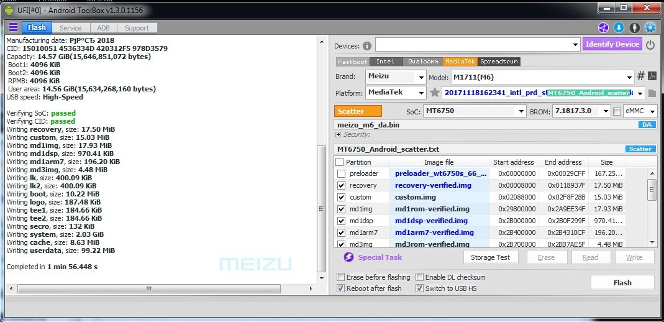The width and height of the screenshot is (664, 322).
Task: Enable Erase before flashing
Action: [340, 277]
